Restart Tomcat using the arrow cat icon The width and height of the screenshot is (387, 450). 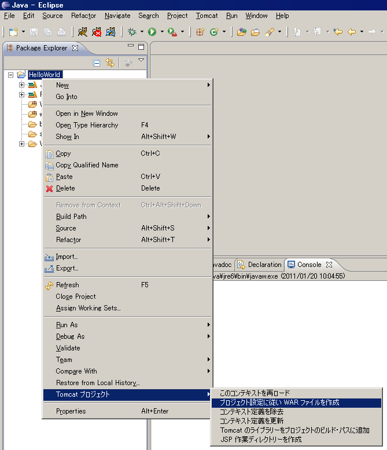[110, 32]
